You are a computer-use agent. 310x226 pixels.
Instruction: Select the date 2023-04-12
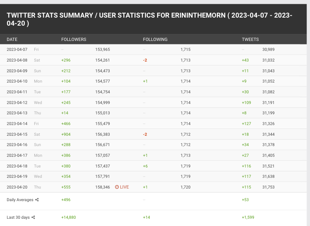coord(17,102)
